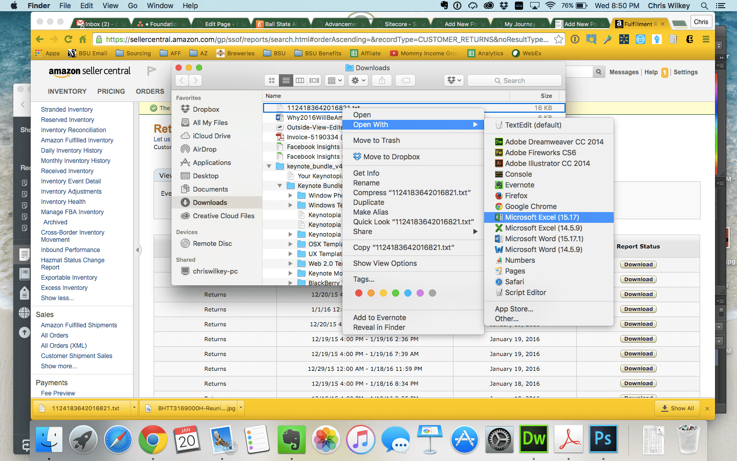Image resolution: width=737 pixels, height=461 pixels.
Task: Click Chrome home icon in toolbar
Action: pyautogui.click(x=82, y=39)
